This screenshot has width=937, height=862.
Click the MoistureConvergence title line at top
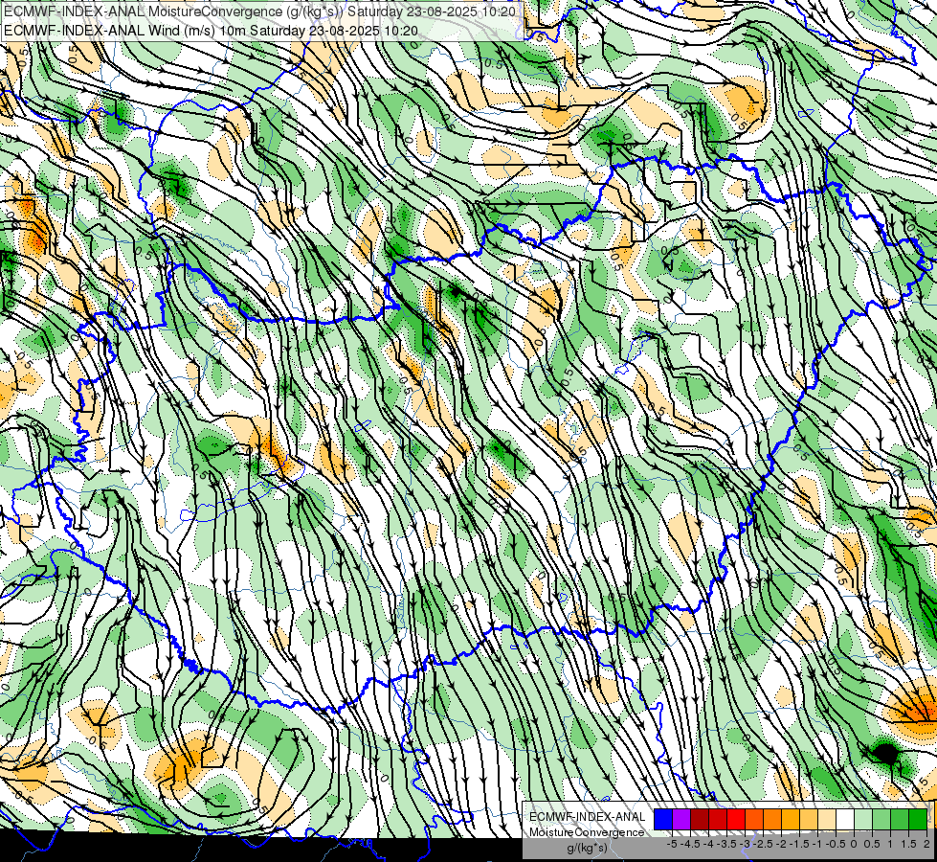(259, 11)
